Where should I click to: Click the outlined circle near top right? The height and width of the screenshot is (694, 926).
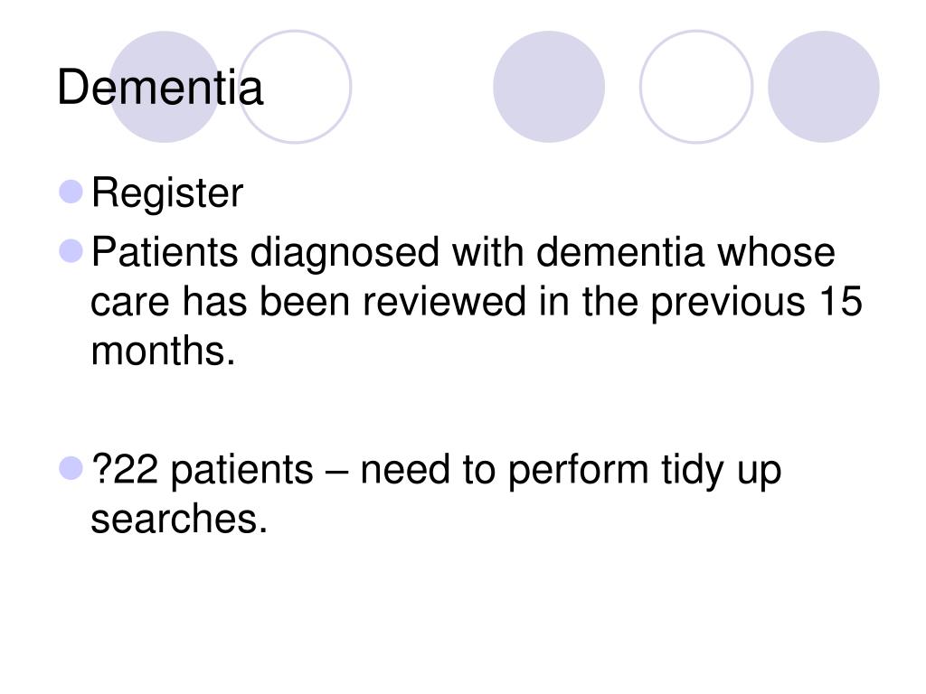(x=696, y=87)
